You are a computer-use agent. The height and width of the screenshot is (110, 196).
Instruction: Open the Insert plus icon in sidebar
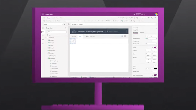point(43,36)
